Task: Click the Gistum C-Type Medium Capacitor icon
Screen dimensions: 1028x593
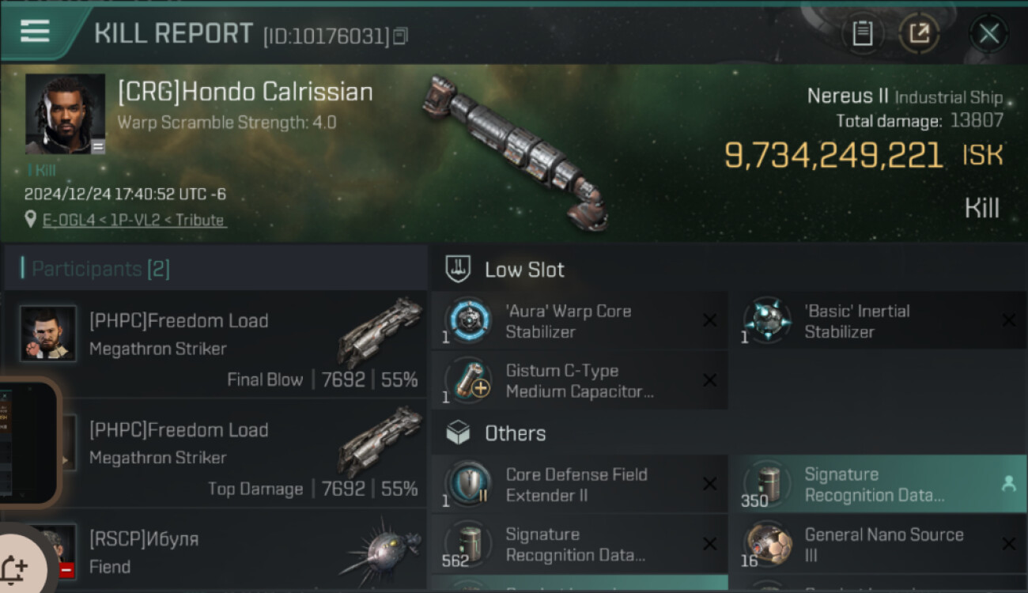Action: pyautogui.click(x=468, y=380)
